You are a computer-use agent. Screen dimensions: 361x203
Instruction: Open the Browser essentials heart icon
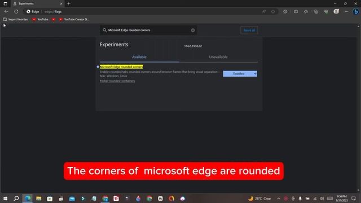[x=326, y=11]
